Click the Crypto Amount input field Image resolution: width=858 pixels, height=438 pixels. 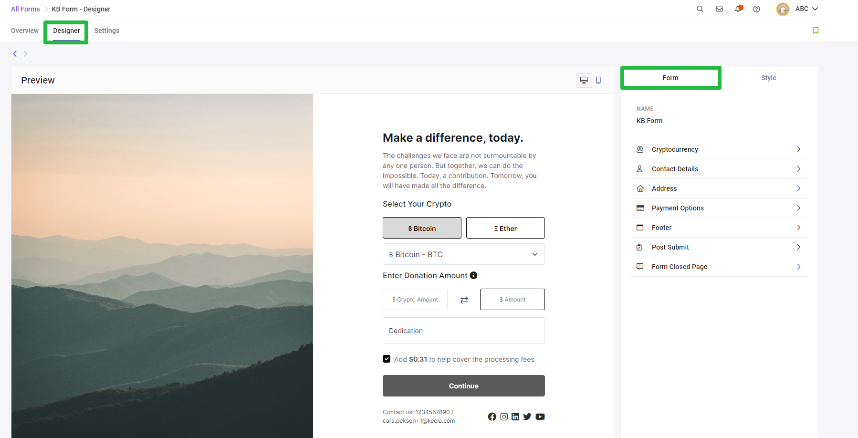tap(415, 300)
